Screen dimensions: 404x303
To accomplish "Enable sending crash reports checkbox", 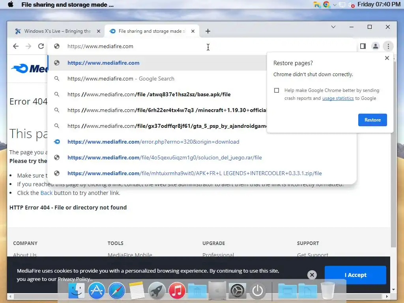I will pyautogui.click(x=277, y=90).
